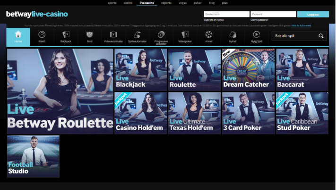Viewport: 336px width, 190px height.
Task: Choose the Videoautomater icon
Action: coord(113,34)
